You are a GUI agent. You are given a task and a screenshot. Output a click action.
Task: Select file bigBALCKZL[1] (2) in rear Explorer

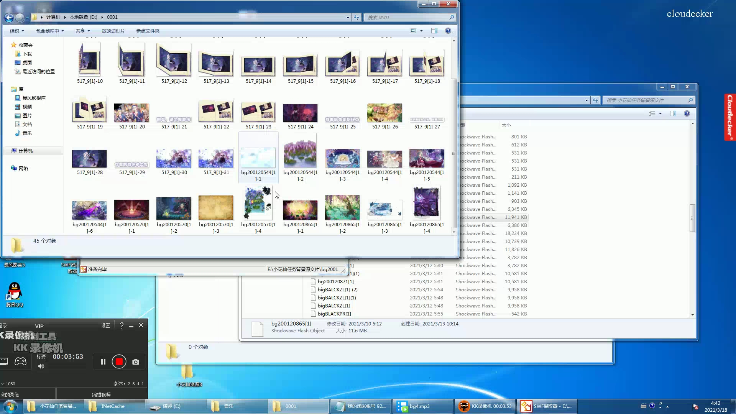click(337, 290)
